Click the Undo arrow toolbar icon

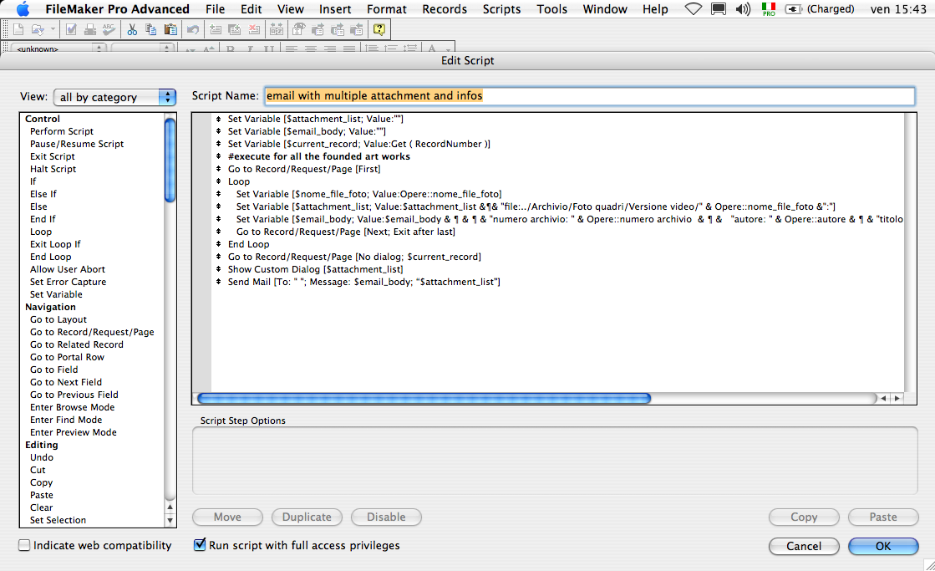coord(193,29)
